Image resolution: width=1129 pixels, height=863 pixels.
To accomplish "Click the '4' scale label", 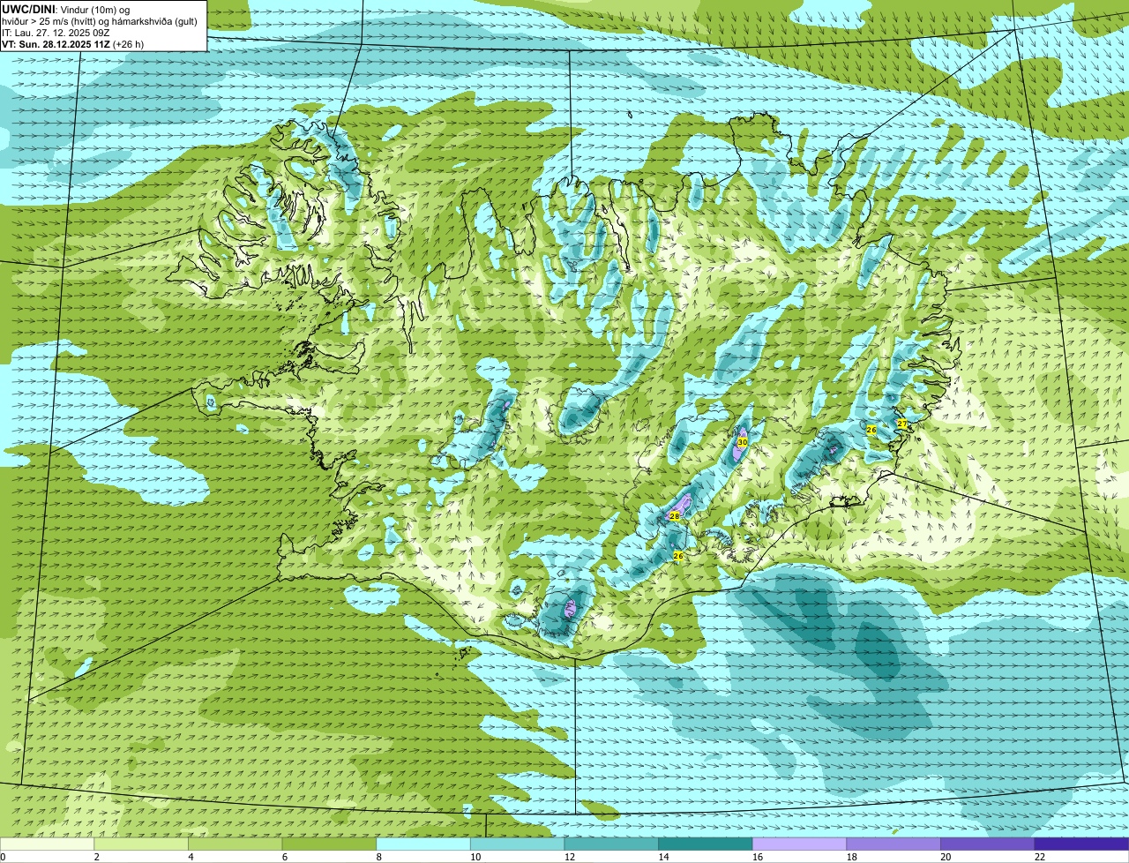I will coord(191,857).
